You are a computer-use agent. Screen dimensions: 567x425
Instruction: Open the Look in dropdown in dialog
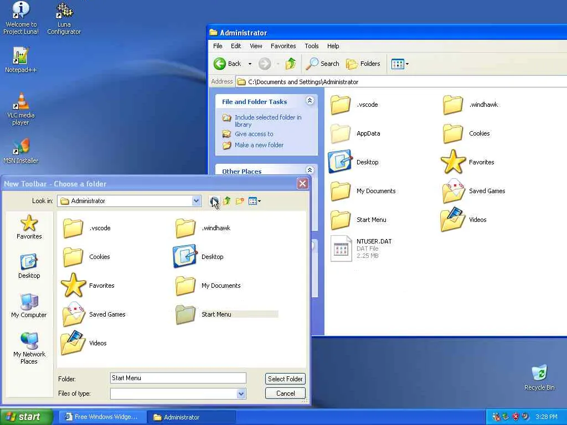(196, 201)
